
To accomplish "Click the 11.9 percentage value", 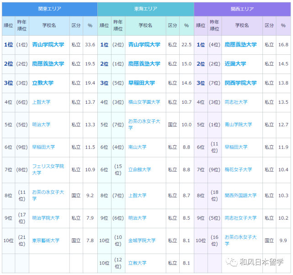I will pos(283,147).
